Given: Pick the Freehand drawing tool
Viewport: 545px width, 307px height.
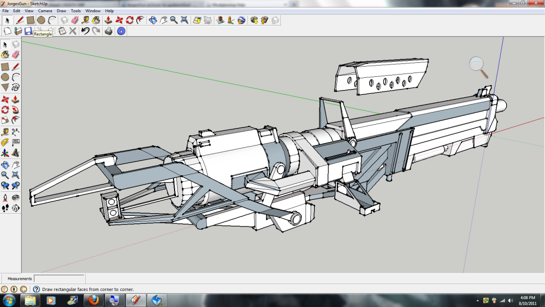Looking at the screenshot, I should coord(15,87).
